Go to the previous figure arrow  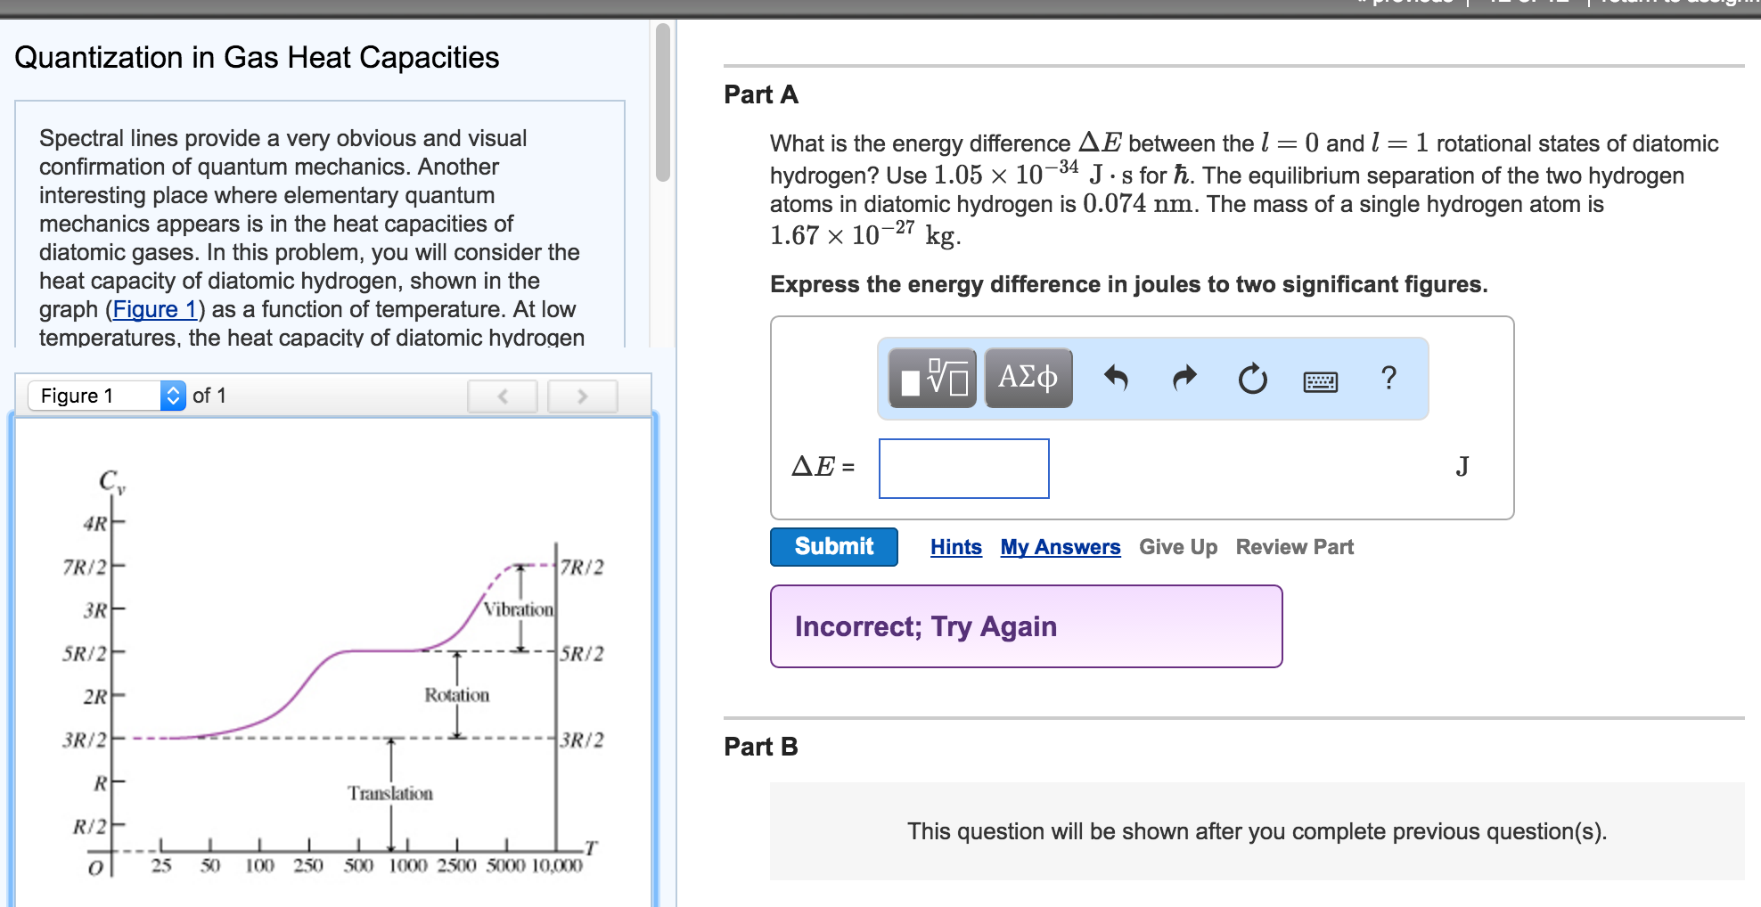(503, 396)
